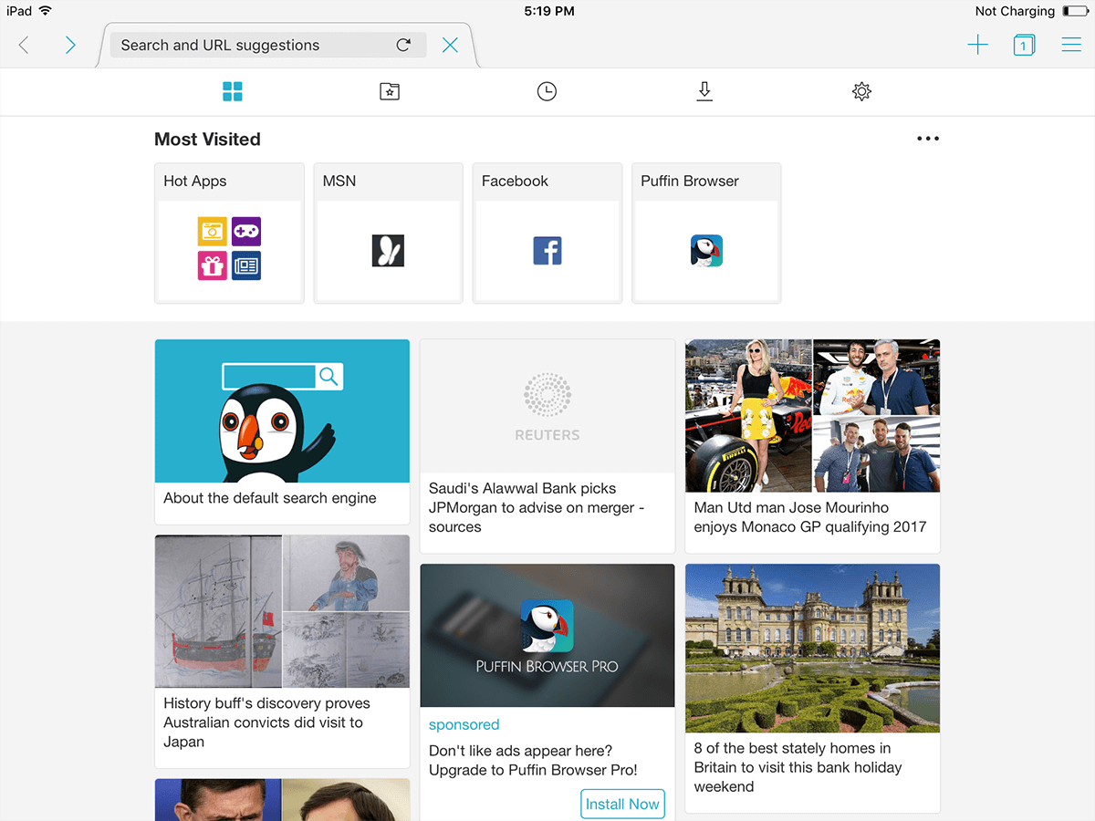Open the hamburger menu at top right
This screenshot has width=1095, height=821.
point(1071,44)
